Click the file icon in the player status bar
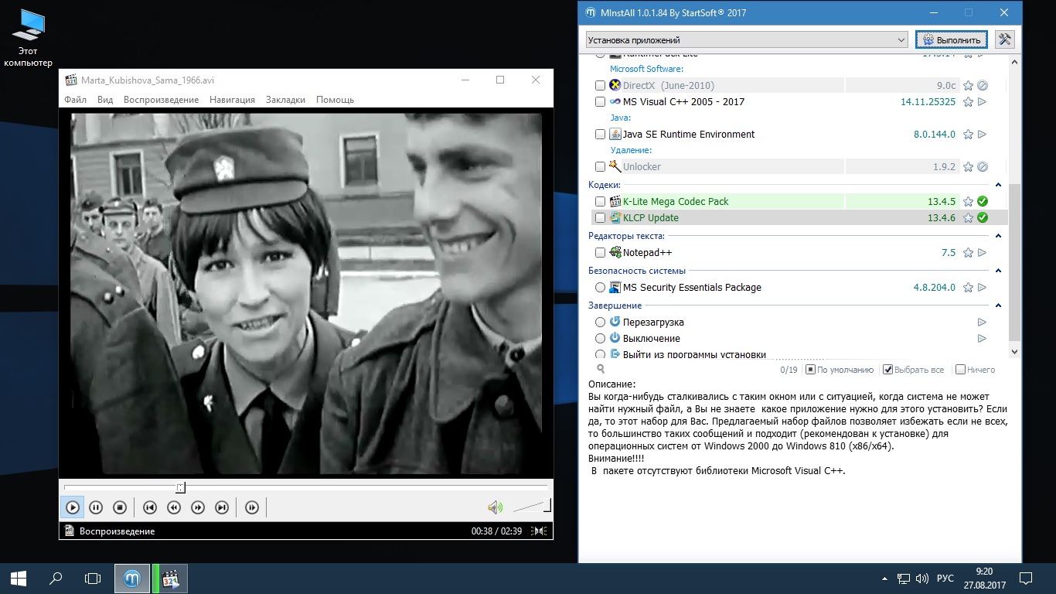The image size is (1056, 594). 70,531
